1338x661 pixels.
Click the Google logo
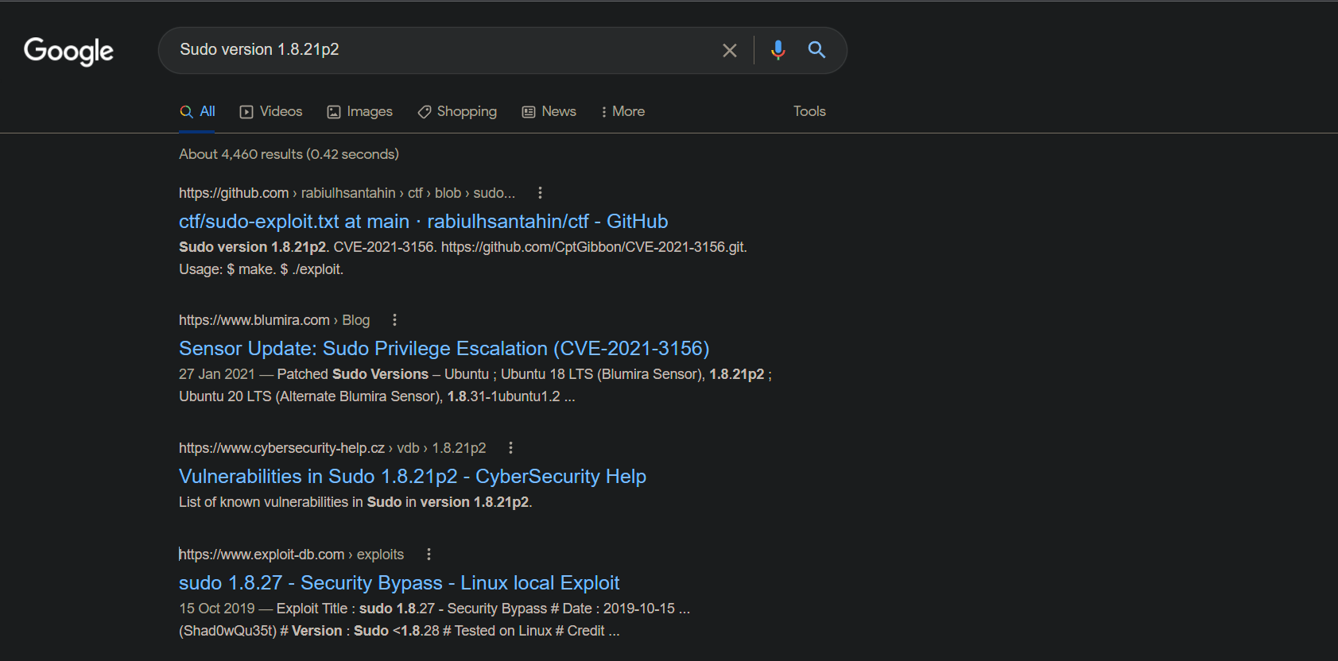[x=68, y=51]
